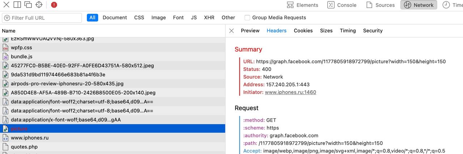Click the Filter Full URL field

point(45,18)
